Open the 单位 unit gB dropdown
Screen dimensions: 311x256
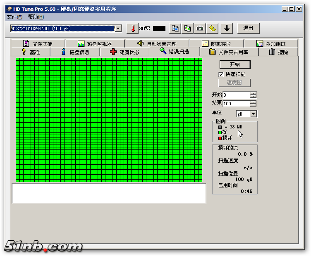[253, 114]
